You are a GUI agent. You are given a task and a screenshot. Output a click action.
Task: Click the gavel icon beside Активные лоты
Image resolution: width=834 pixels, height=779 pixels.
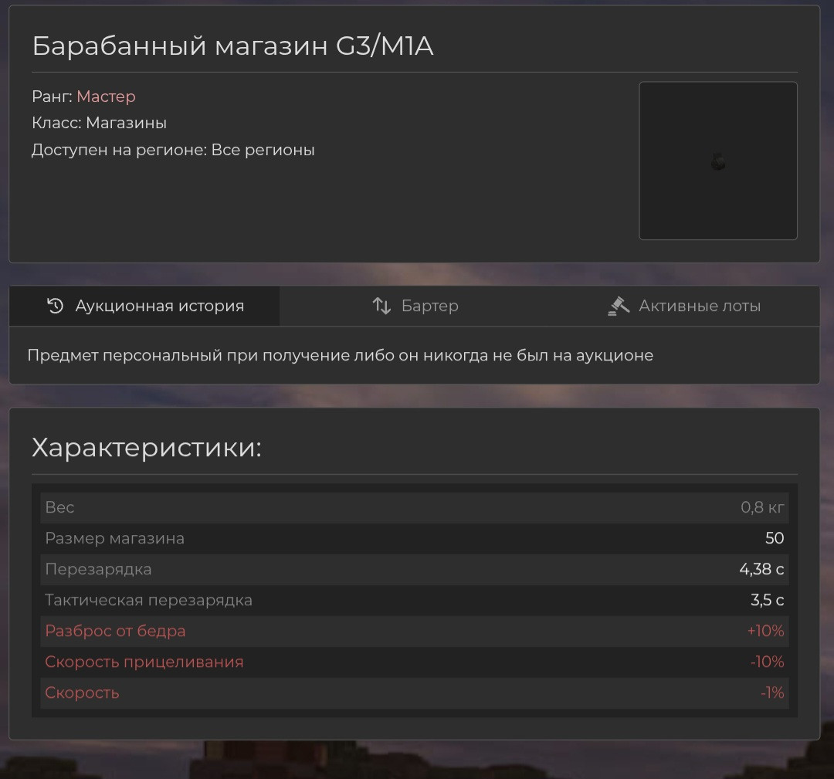pos(619,306)
